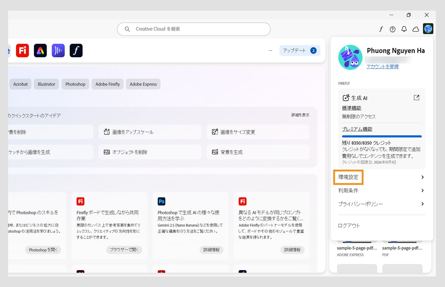Screen dimensions: 445x287
Task: Open the 生成 AI external link icon
Action: pyautogui.click(x=416, y=98)
